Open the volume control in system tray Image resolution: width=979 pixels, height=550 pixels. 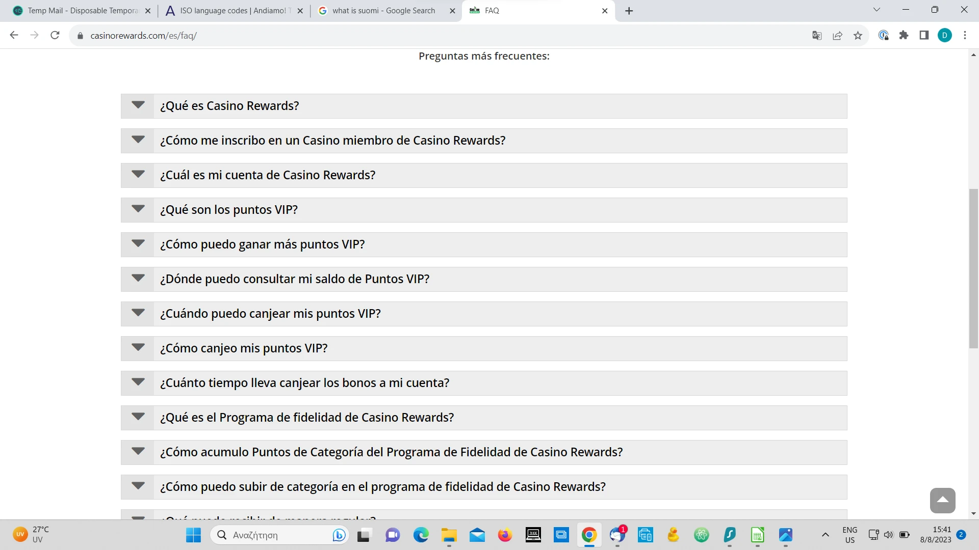point(889,535)
